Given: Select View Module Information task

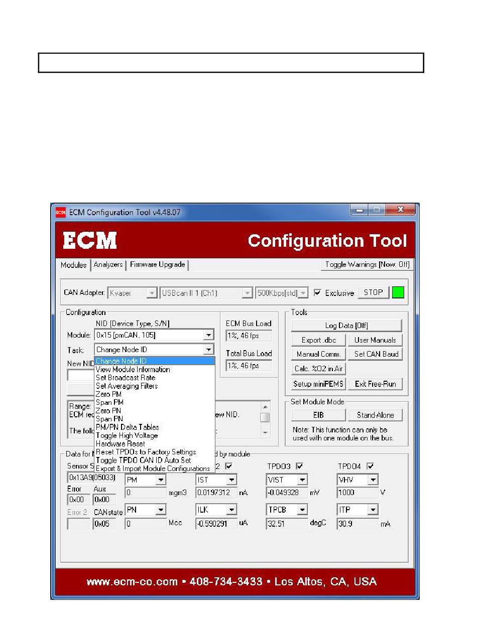Looking at the screenshot, I should coord(155,370).
